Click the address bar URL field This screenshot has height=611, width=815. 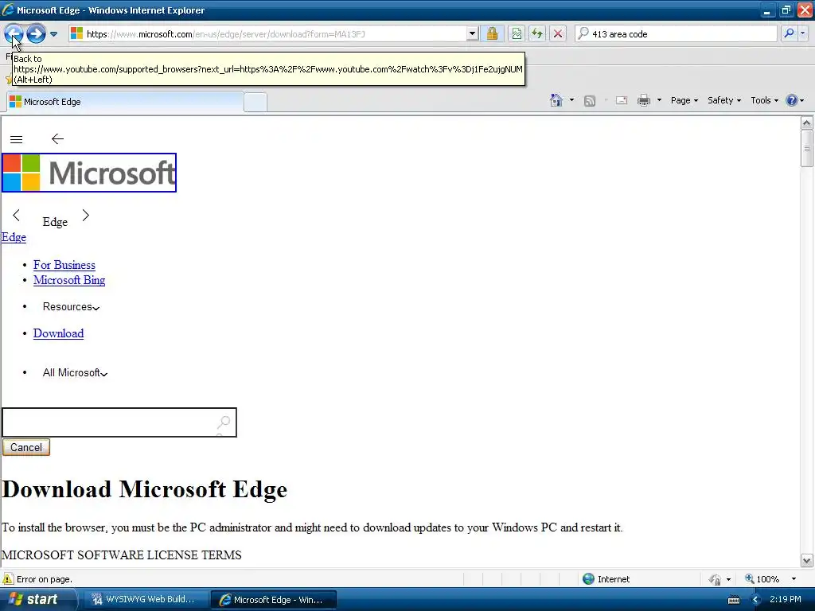(x=267, y=34)
